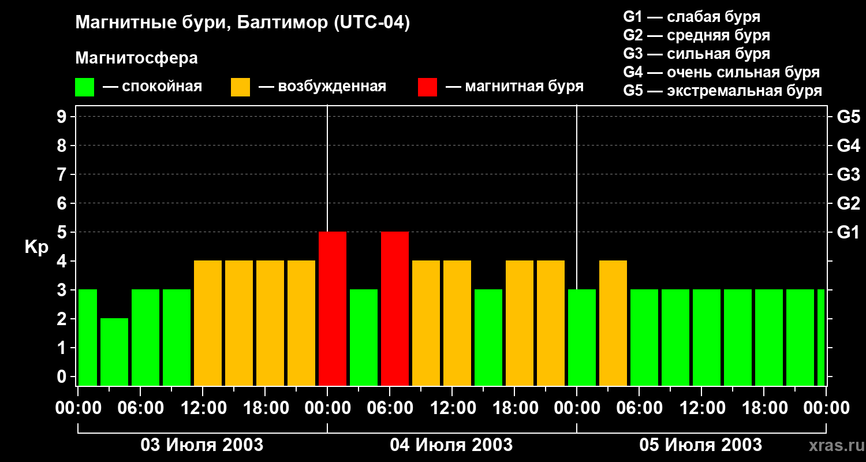Click the 'Магнитосфера' legend heading

tap(136, 58)
